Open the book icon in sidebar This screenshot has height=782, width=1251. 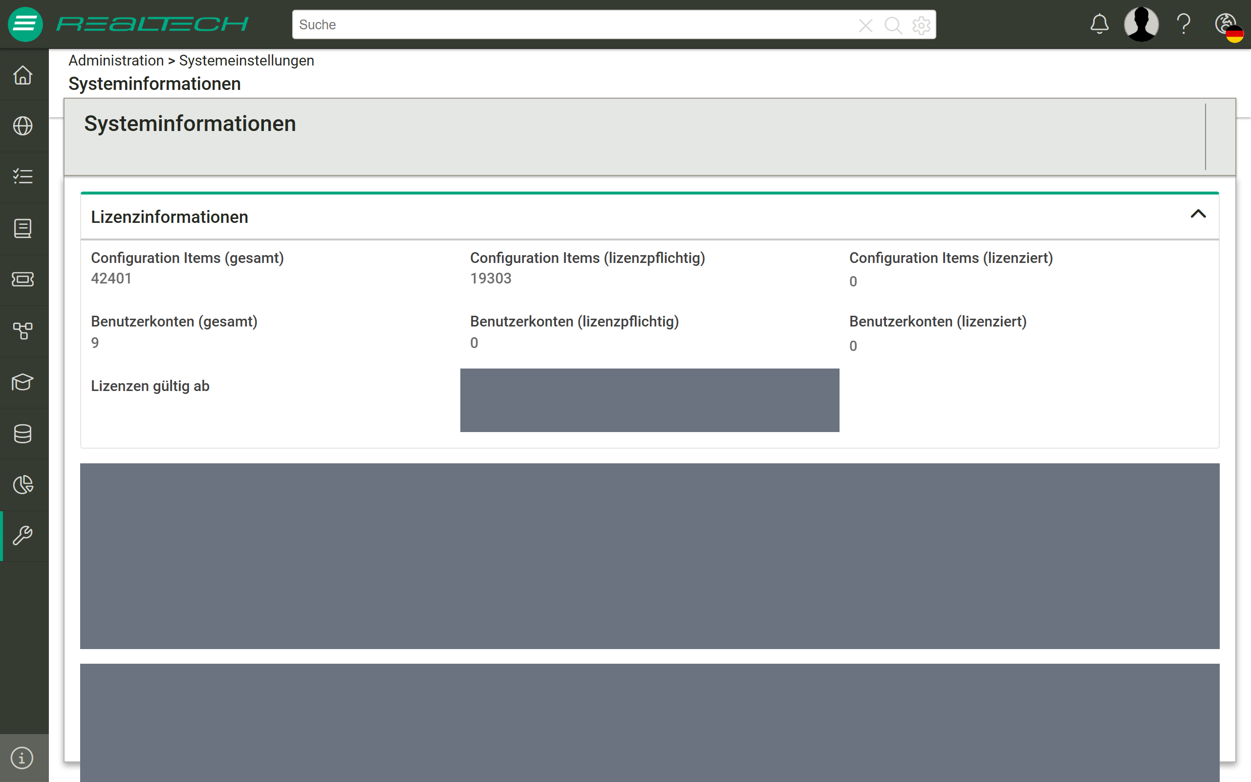point(23,228)
